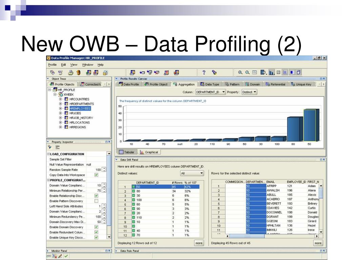
Task: Click more button under rows table
Action: coord(318,243)
